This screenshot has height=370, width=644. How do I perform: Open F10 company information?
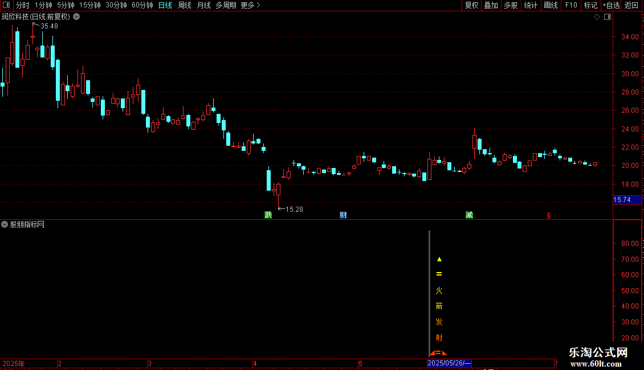571,5
